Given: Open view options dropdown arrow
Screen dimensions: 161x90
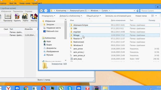Looking at the screenshot, I should (156, 16).
